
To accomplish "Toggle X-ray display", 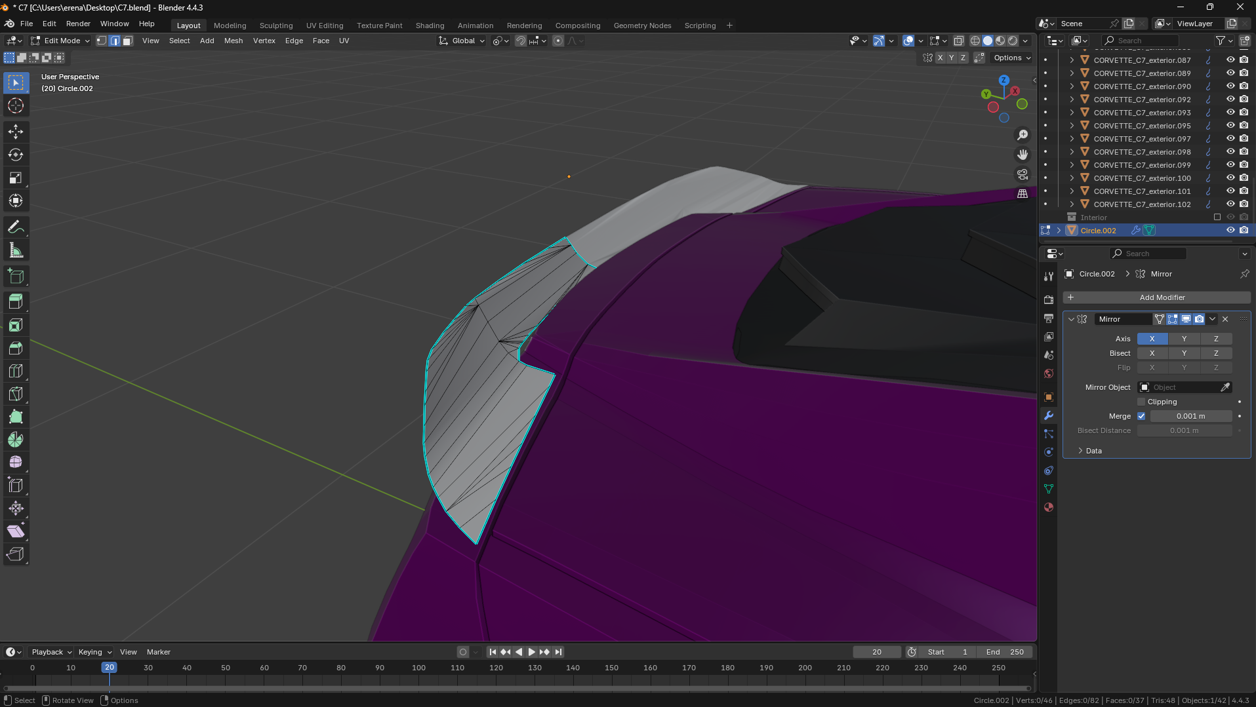I will [x=958, y=41].
